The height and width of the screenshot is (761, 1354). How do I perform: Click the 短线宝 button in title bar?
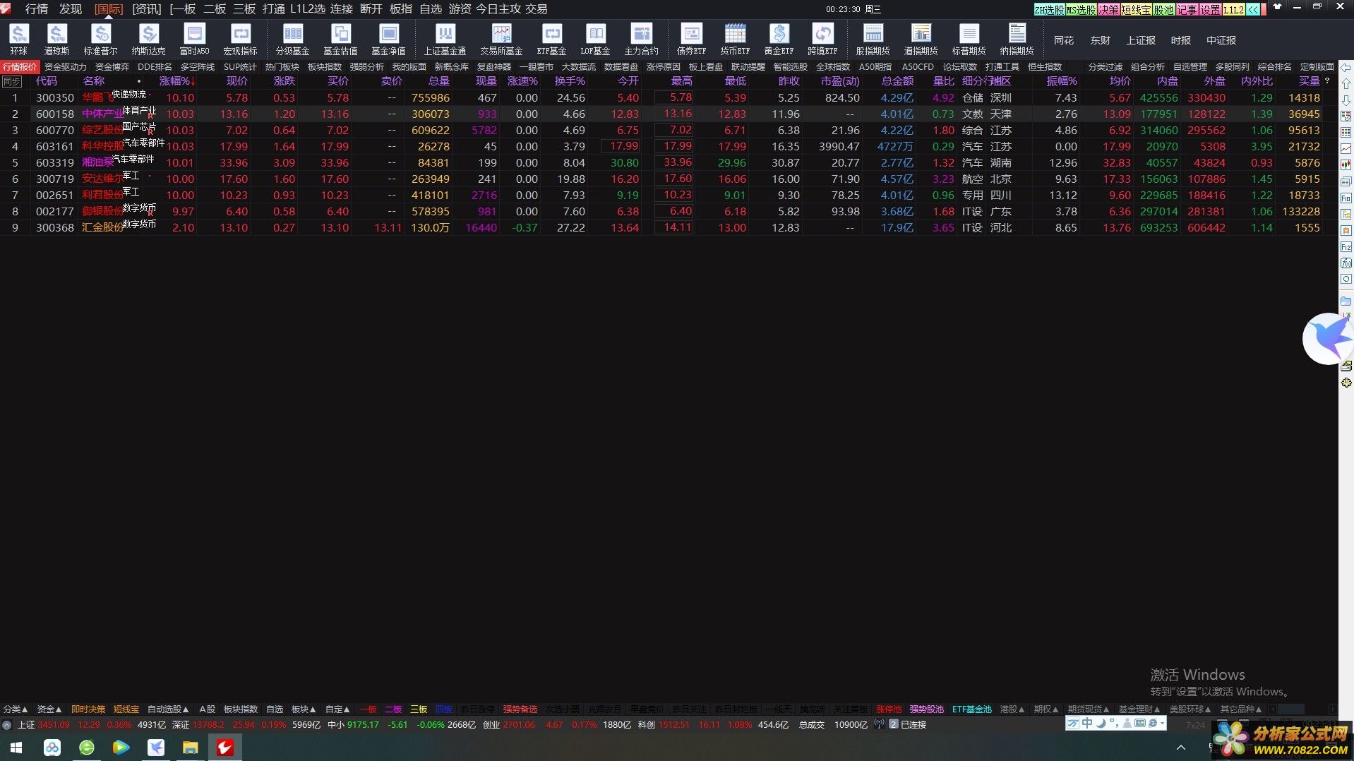[x=1136, y=9]
